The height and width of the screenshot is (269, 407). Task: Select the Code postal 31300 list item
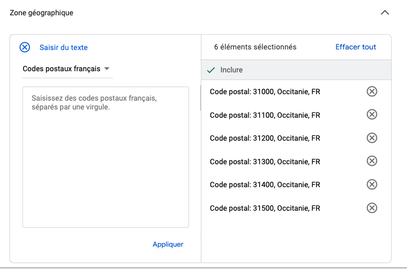click(x=296, y=161)
